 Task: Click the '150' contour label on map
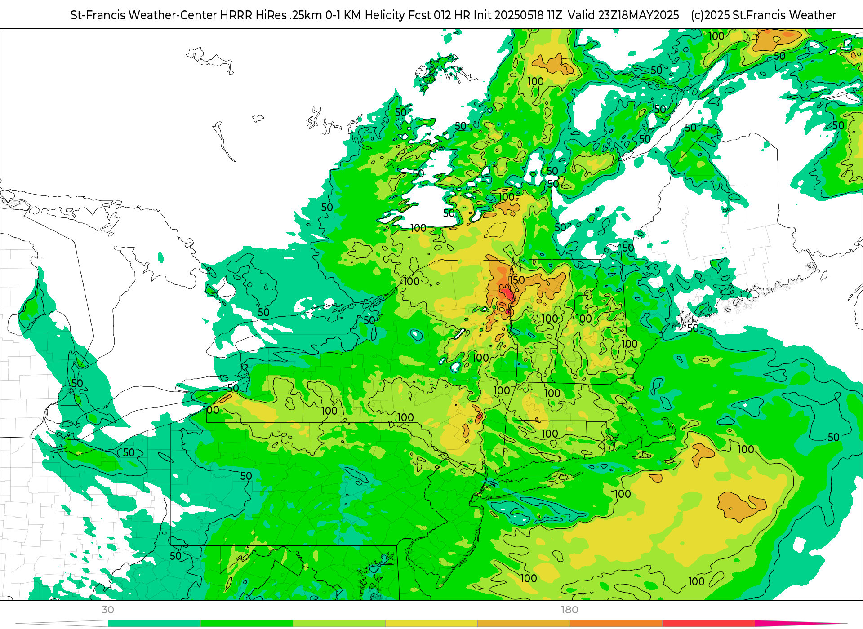[517, 280]
